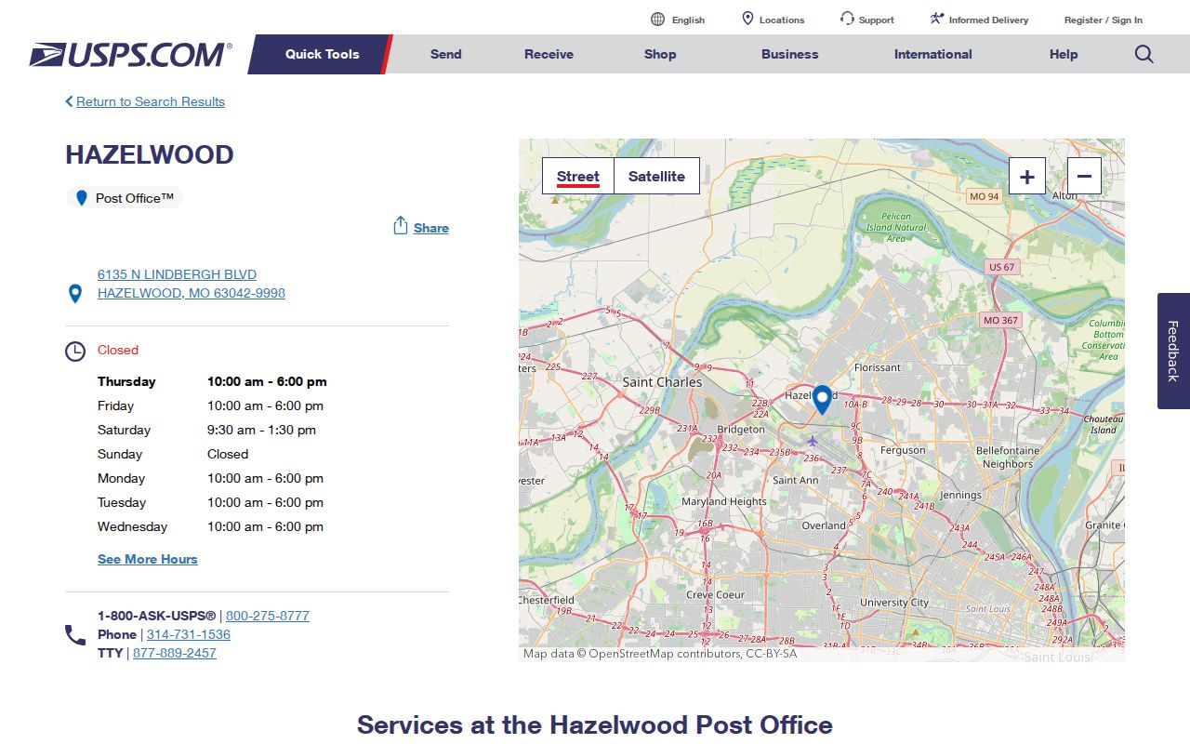Open the Locations link text
Image resolution: width=1190 pixels, height=744 pixels.
point(782,20)
